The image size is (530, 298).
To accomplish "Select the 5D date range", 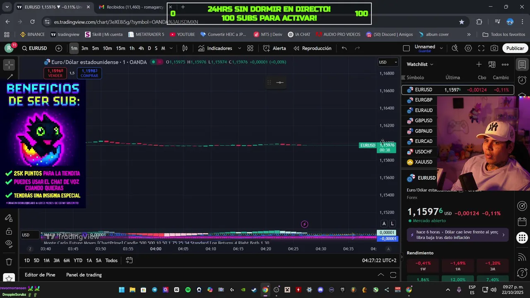I will [36, 260].
